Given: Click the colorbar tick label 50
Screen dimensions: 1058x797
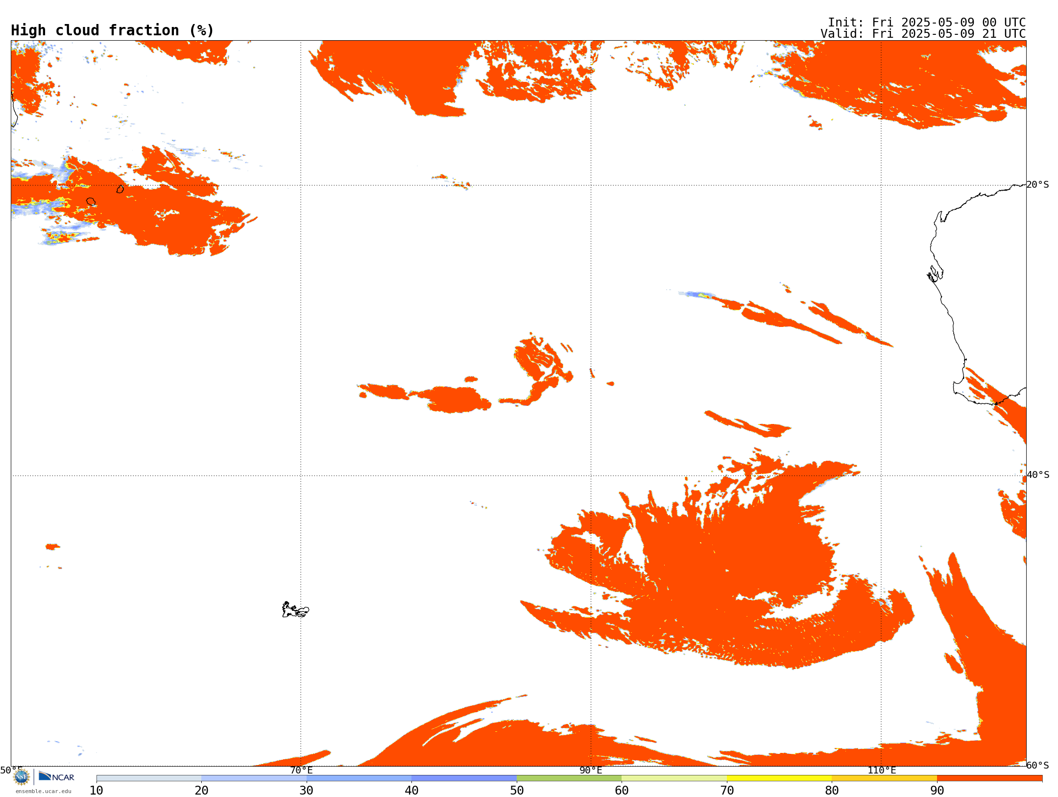Looking at the screenshot, I should (x=517, y=791).
